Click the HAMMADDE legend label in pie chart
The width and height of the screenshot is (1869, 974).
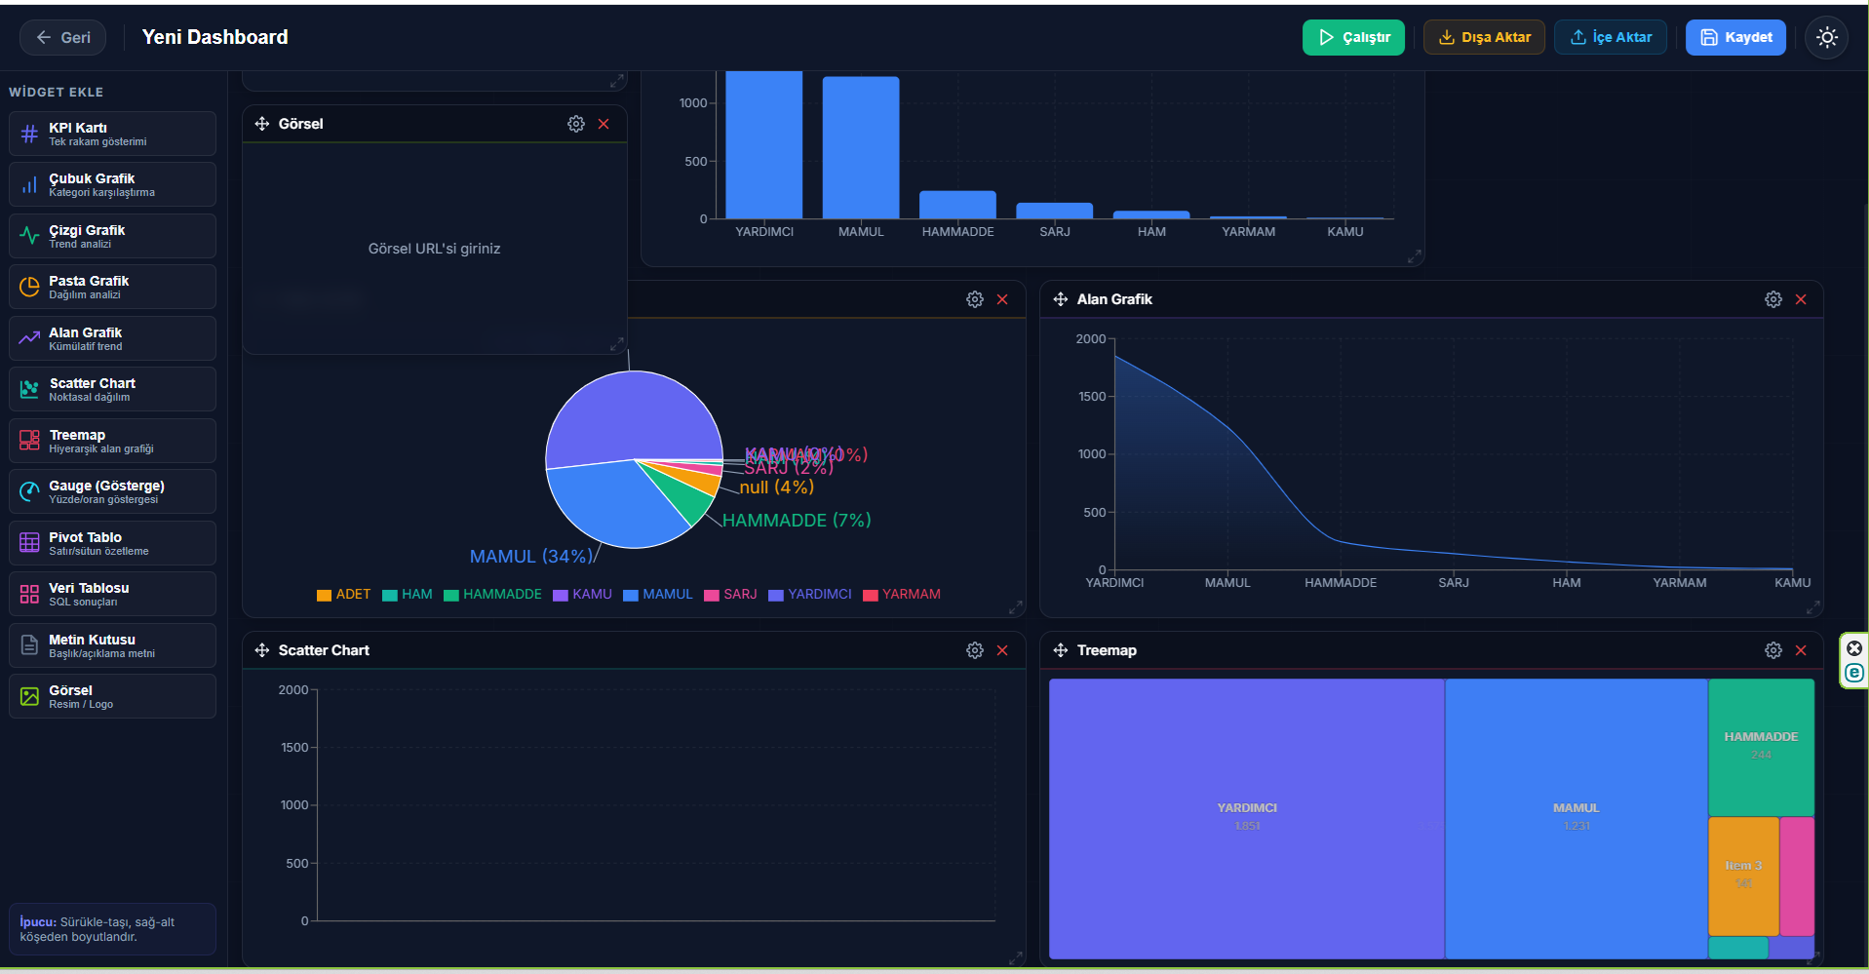(x=502, y=594)
